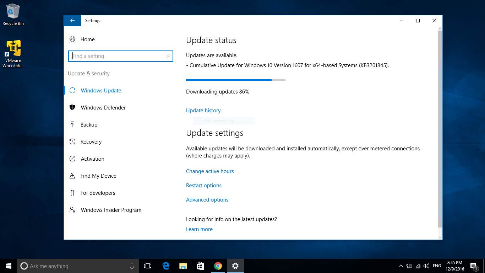
Task: Click the Home gear icon
Action: [x=72, y=39]
